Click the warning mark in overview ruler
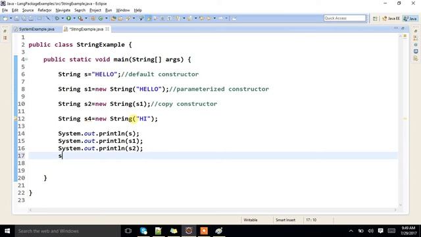The image size is (421, 237). click(405, 118)
